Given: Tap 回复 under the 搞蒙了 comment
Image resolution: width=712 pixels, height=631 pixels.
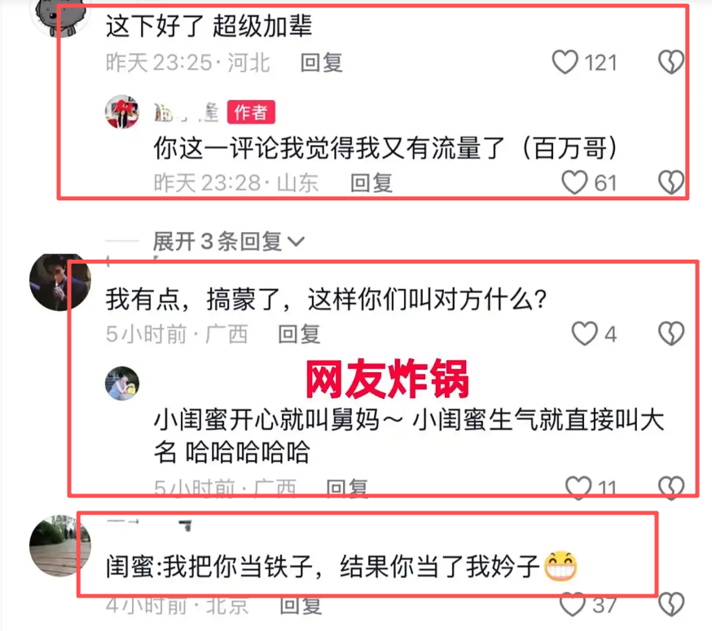Looking at the screenshot, I should [299, 335].
